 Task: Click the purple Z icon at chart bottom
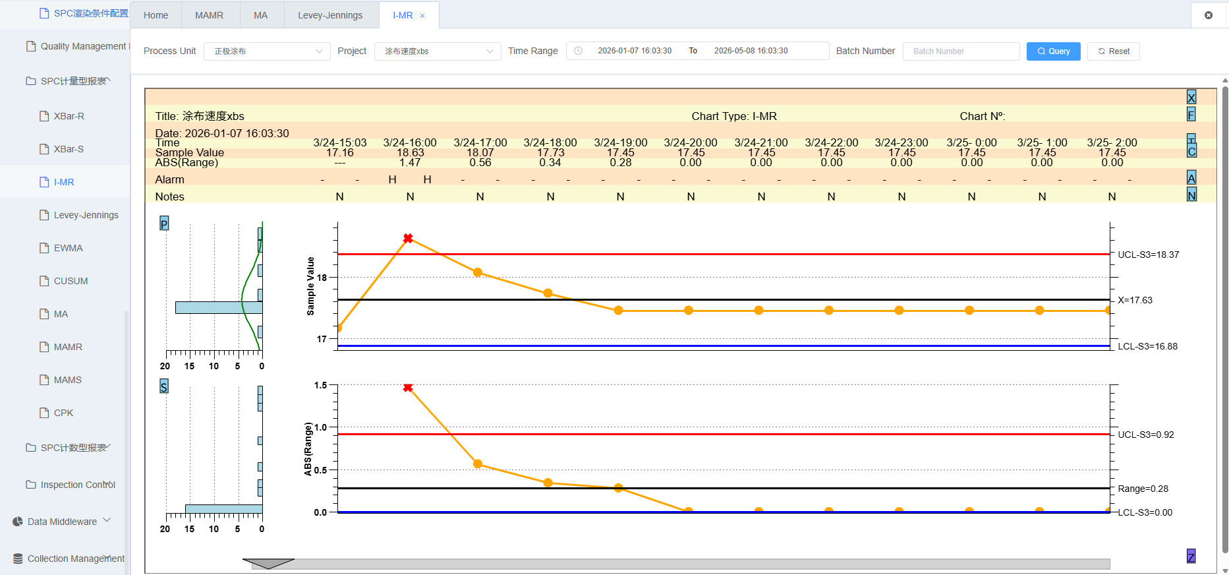1191,557
